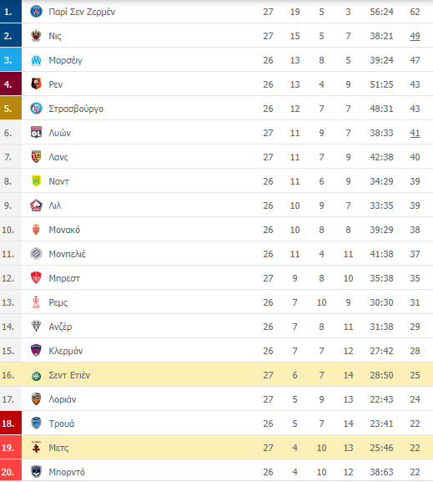Click the underlined 41 points for Λυών

(415, 133)
